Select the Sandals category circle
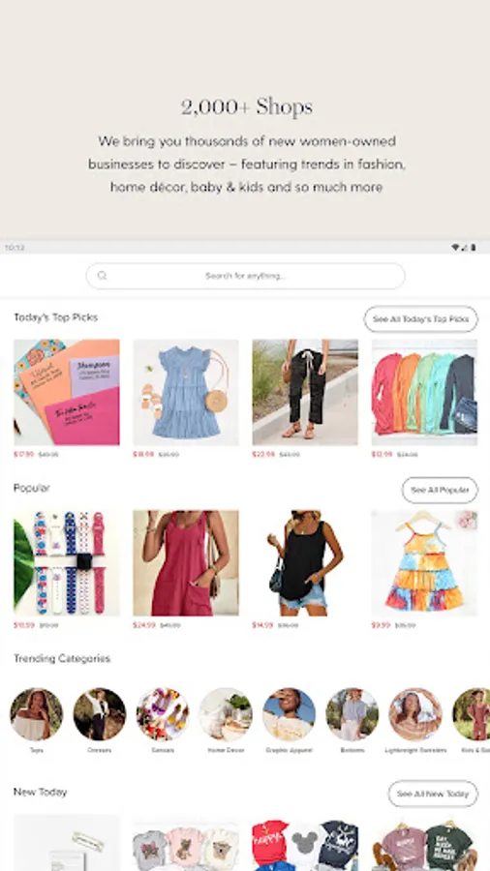 point(163,714)
